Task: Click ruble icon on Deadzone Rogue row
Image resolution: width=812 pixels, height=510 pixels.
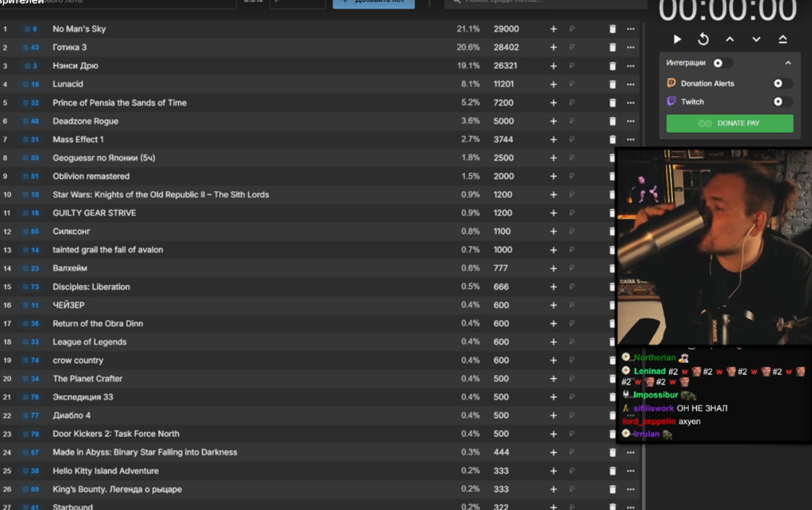Action: click(572, 121)
